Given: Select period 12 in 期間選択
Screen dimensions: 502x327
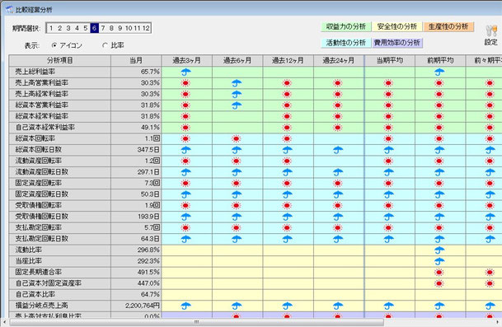Looking at the screenshot, I should [x=146, y=28].
